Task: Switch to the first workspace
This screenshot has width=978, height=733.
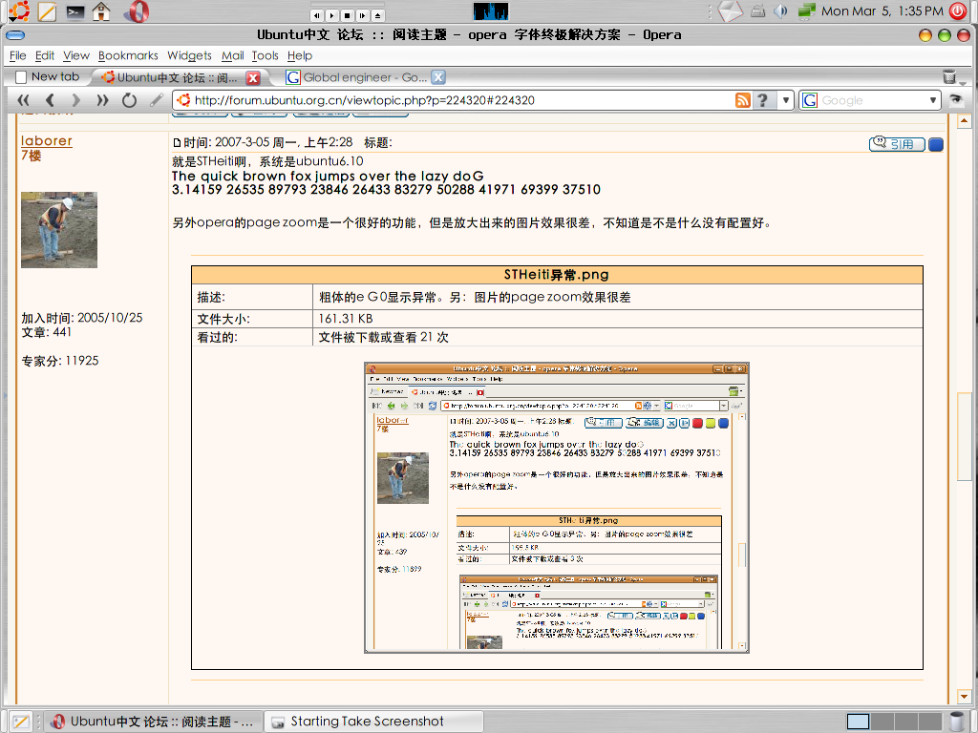Action: pyautogui.click(x=859, y=722)
